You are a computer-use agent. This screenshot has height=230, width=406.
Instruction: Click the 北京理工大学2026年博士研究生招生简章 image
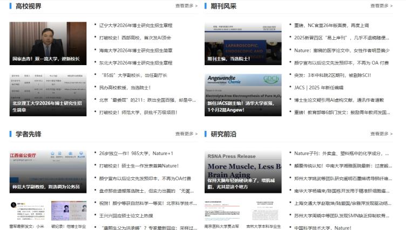coord(48,95)
